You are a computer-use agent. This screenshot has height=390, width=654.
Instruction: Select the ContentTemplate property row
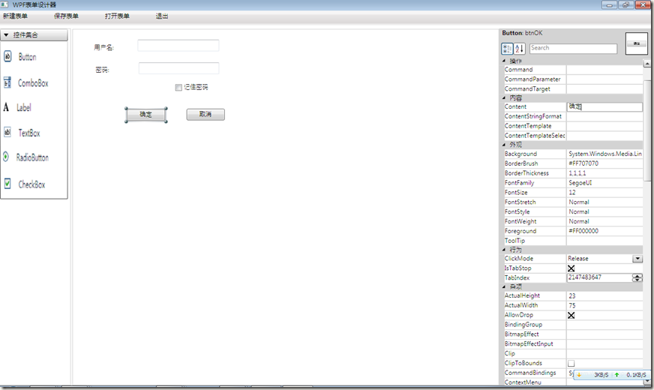point(573,126)
